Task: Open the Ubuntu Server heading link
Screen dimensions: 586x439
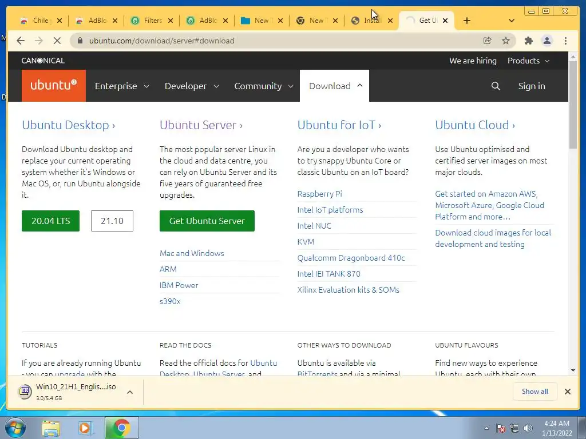Action: click(201, 125)
